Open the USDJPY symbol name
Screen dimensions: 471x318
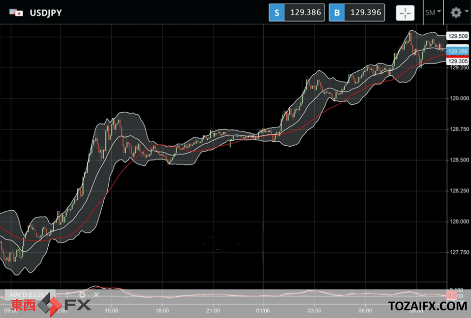tap(46, 13)
